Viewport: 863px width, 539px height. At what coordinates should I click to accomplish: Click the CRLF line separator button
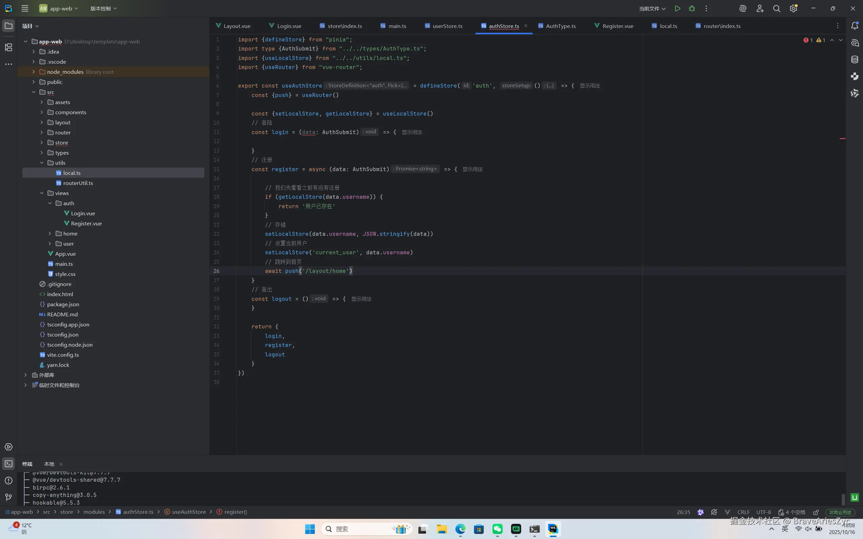pyautogui.click(x=743, y=512)
